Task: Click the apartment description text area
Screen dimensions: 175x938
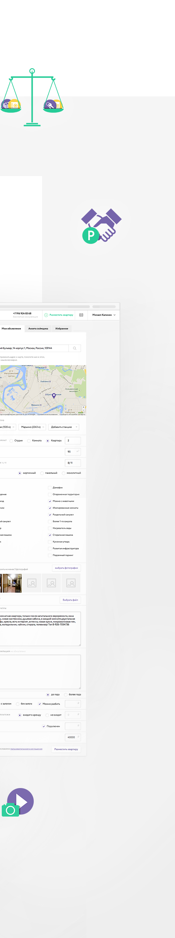Action: click(40, 629)
